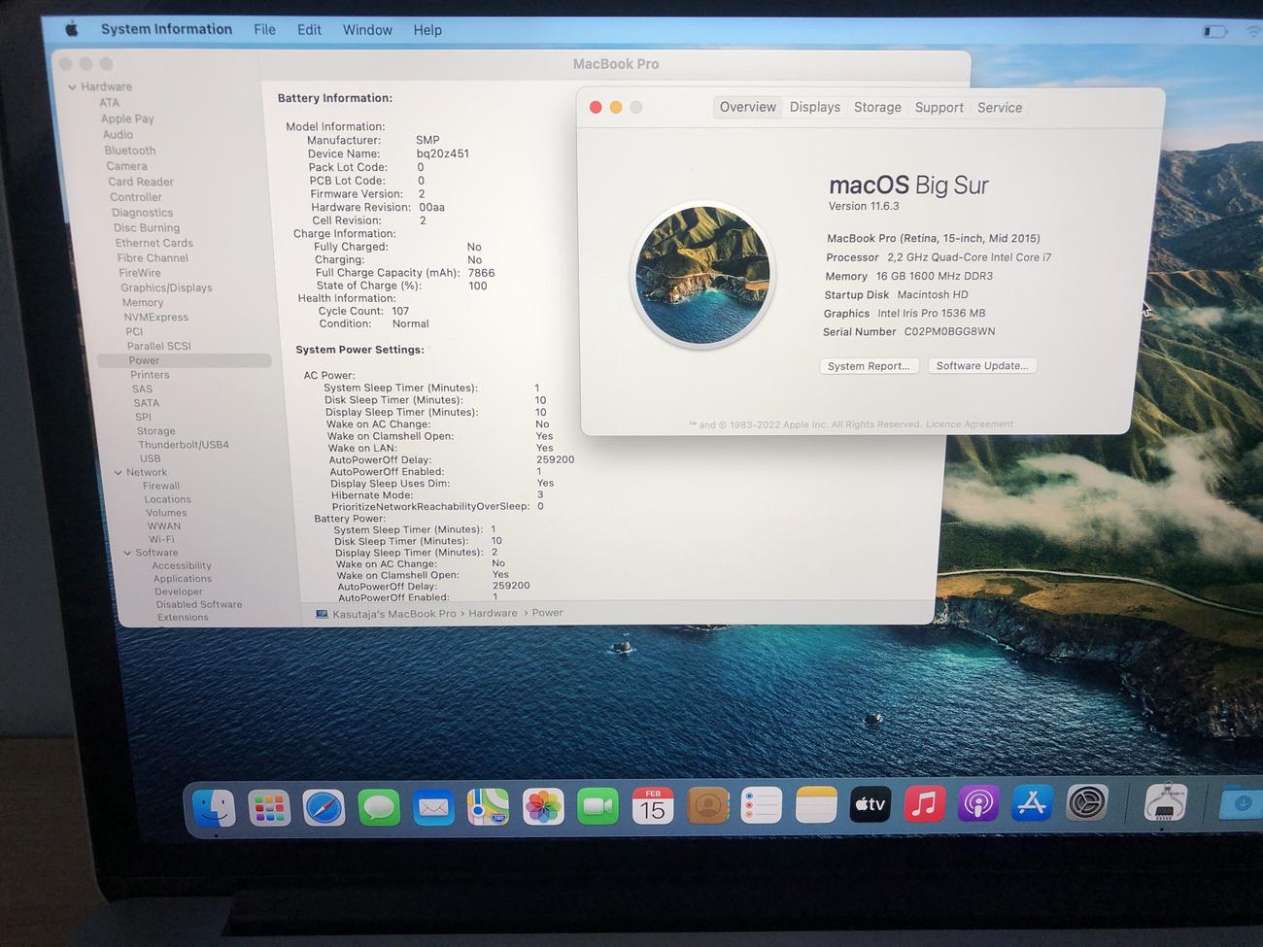Image resolution: width=1263 pixels, height=947 pixels.
Task: Open Finder from the Dock
Action: pos(214,807)
